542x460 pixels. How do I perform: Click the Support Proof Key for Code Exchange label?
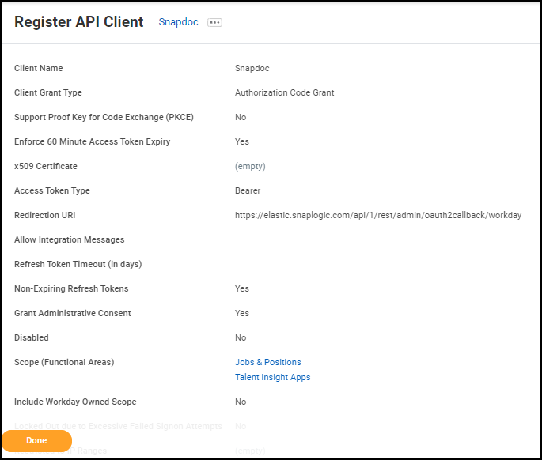104,117
